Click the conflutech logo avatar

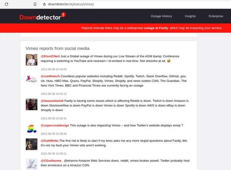32,79
